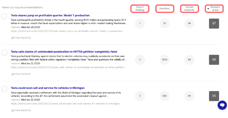Sort results by Search Ranking header
Viewport: 228px width, 118px height.
click(x=140, y=9)
